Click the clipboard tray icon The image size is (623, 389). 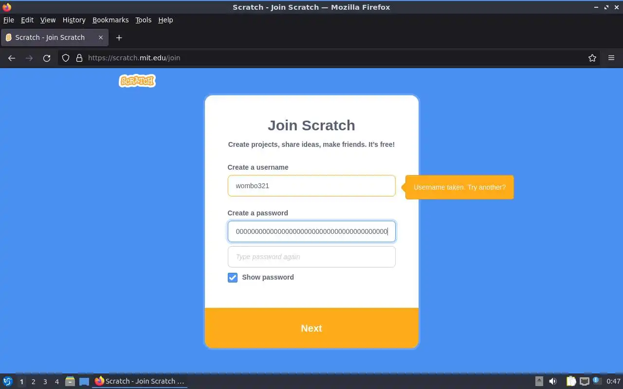click(x=571, y=381)
